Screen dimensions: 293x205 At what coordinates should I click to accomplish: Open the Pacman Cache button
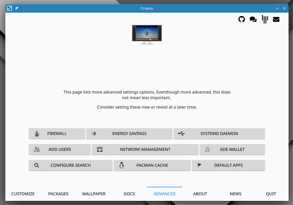[152, 165]
